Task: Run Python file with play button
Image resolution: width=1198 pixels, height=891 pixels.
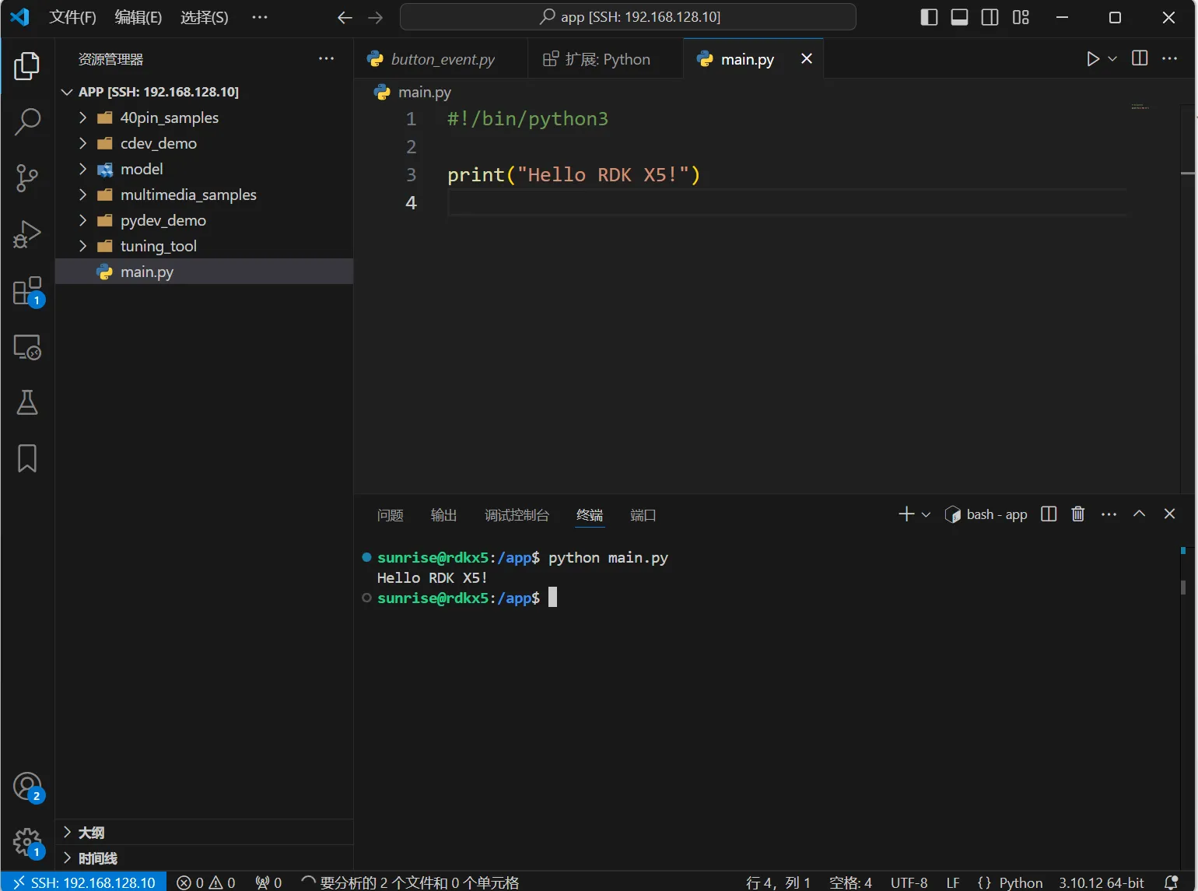Action: 1093,59
